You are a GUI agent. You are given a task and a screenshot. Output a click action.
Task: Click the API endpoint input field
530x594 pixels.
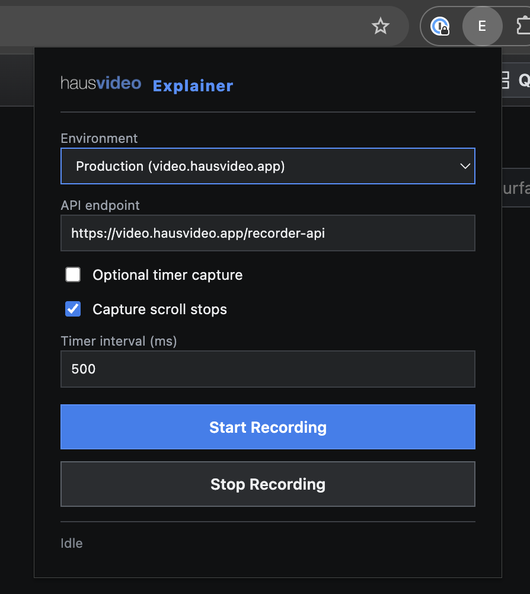point(268,233)
